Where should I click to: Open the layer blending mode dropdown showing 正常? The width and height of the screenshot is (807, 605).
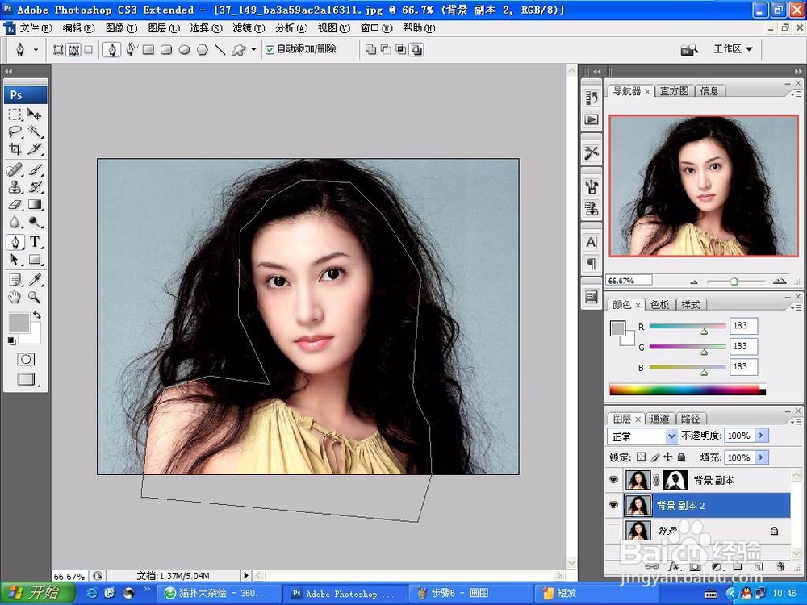pos(642,436)
